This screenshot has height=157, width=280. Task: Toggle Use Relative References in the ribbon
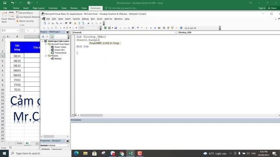tap(28, 17)
